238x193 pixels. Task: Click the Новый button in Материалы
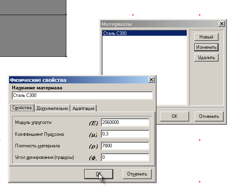[x=206, y=37]
